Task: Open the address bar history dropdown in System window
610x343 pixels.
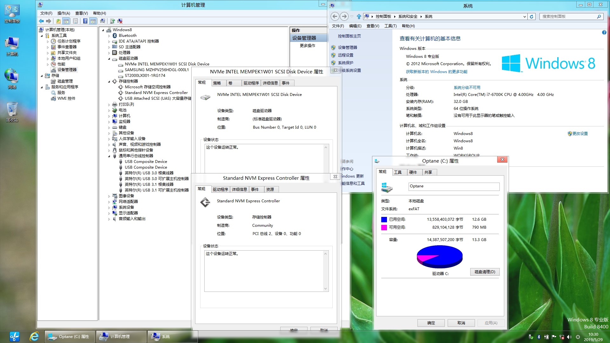Action: [x=524, y=17]
